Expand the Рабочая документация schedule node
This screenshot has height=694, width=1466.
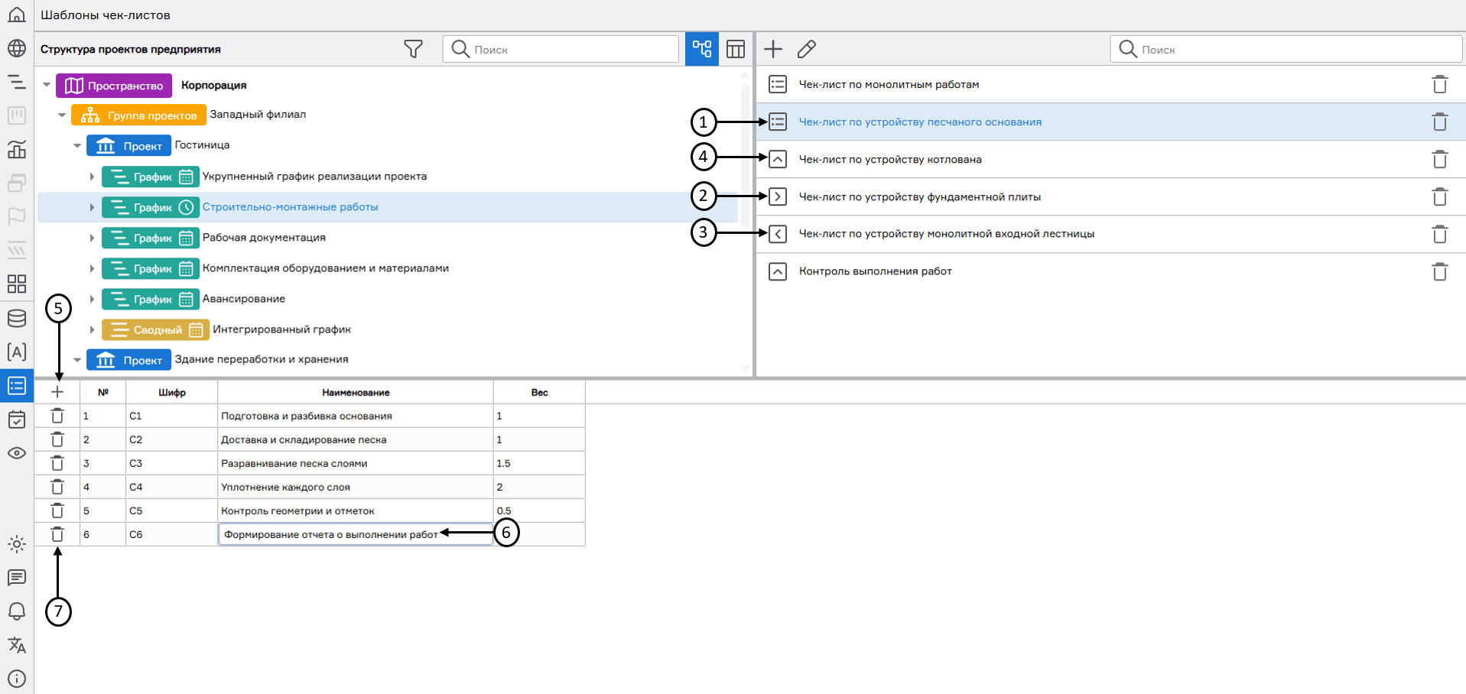click(x=92, y=238)
